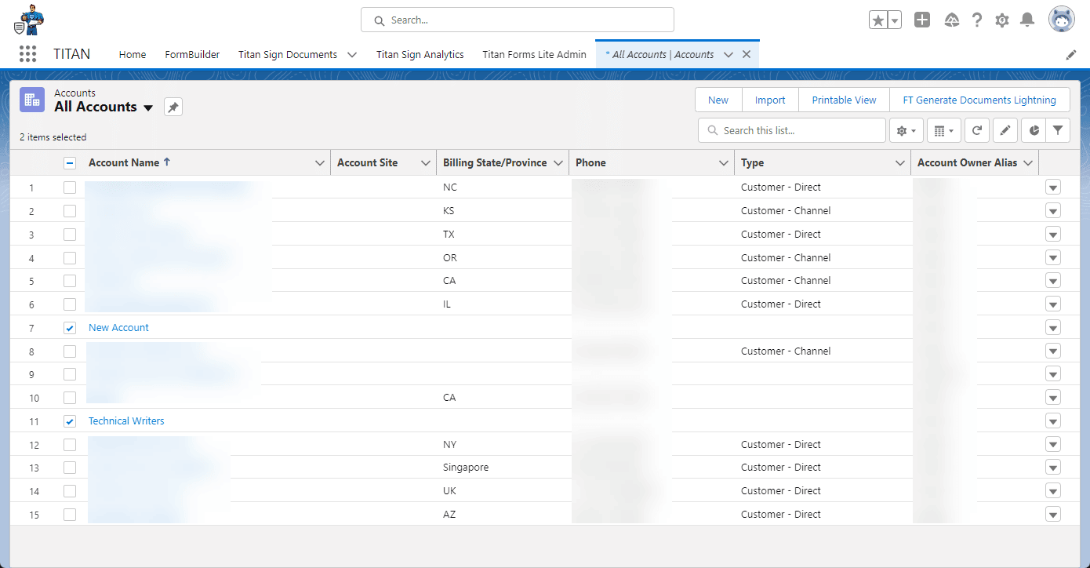Click the pencil icon to edit navigation
This screenshot has height=568, width=1090.
(x=1071, y=55)
